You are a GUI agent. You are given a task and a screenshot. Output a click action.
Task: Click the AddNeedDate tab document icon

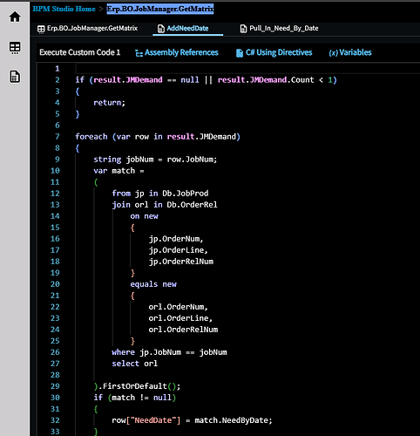(x=161, y=29)
